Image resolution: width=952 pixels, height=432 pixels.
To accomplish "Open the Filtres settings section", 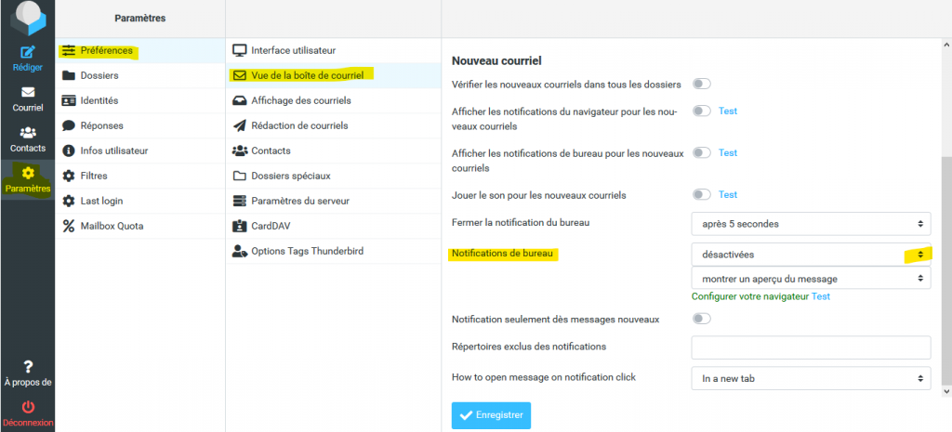I will coord(93,176).
